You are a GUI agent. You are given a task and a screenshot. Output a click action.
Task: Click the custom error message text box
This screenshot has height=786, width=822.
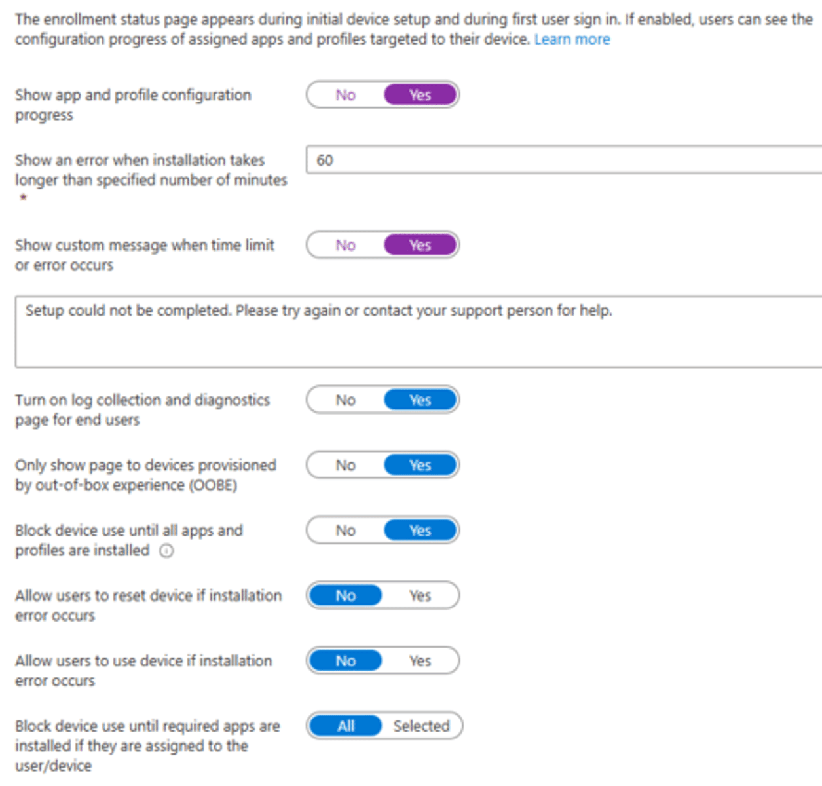(419, 331)
